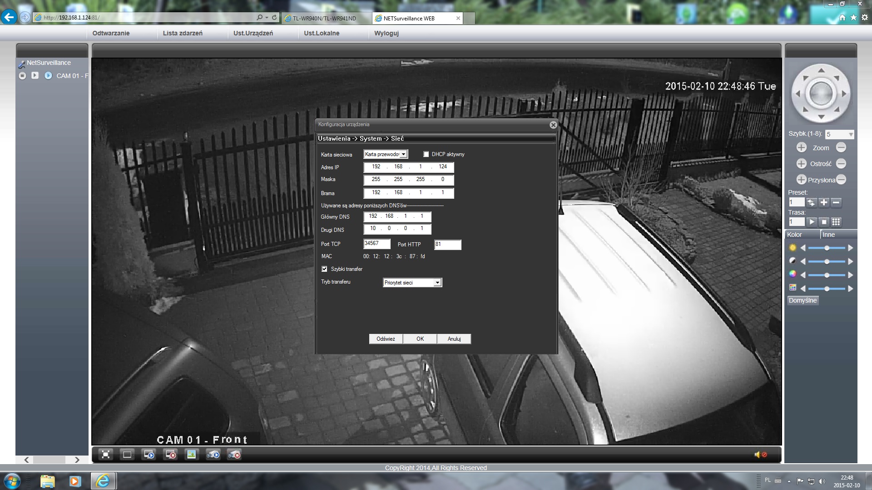The width and height of the screenshot is (872, 490).
Task: Click the snapshot picture icon
Action: [x=191, y=454]
